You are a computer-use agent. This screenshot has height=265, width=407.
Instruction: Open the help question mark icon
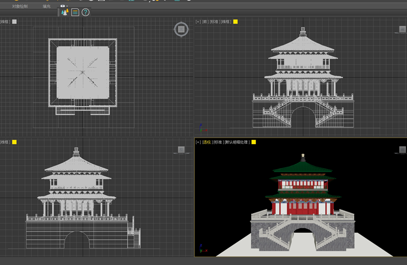click(85, 12)
